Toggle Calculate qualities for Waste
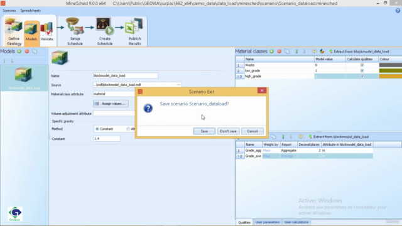 [362, 65]
